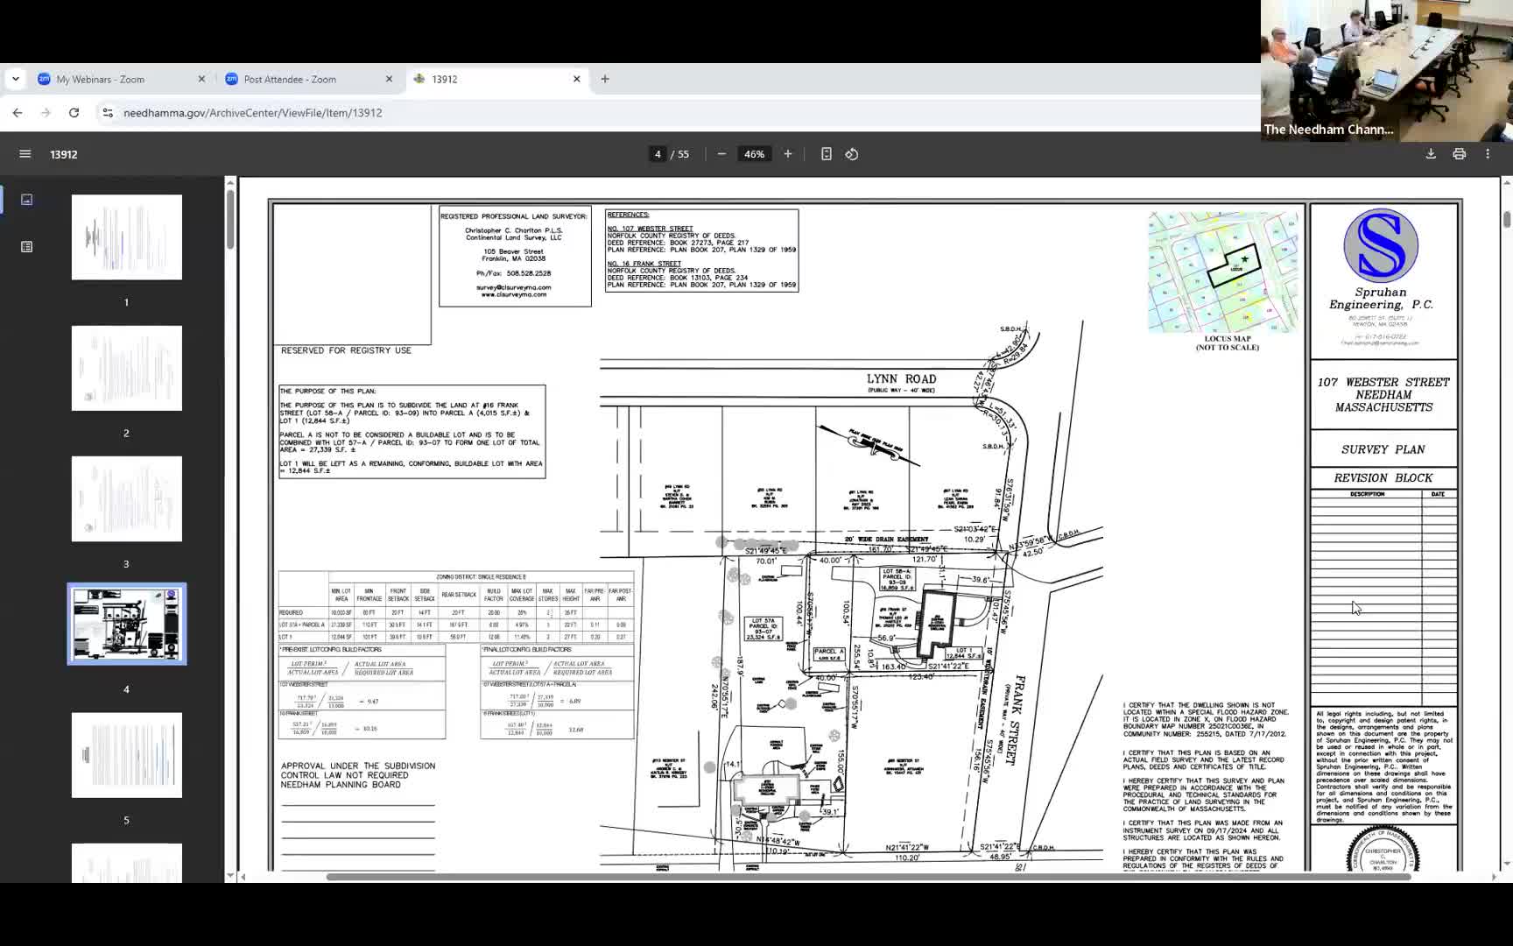This screenshot has height=946, width=1513.
Task: Click the document title 13912 in toolbar
Action: 64,154
